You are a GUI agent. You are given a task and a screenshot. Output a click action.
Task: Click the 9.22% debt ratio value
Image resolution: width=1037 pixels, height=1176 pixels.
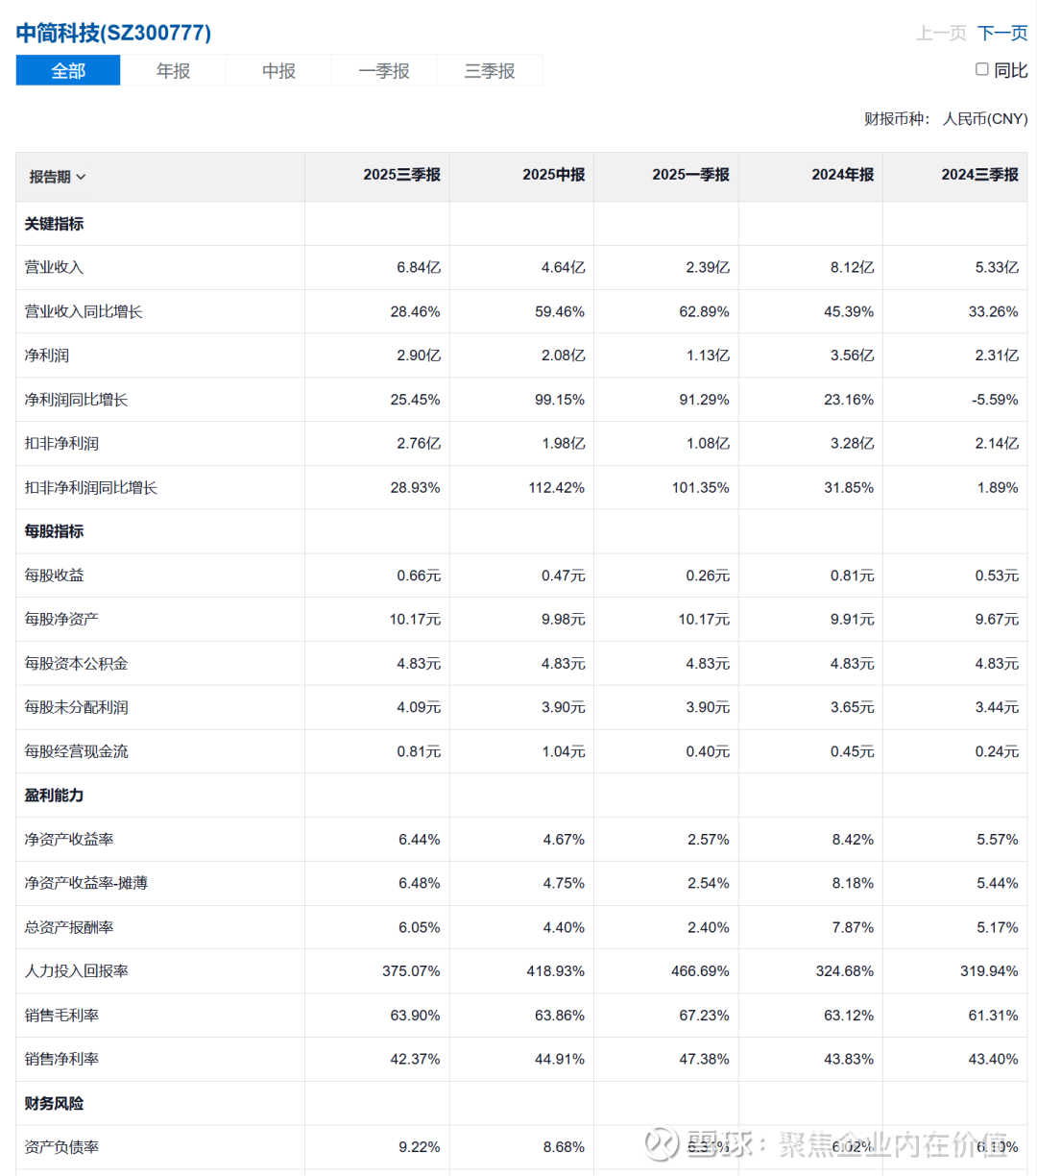(420, 1147)
